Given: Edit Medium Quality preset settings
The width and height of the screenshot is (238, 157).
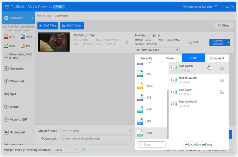Looking at the screenshot, I should coord(222,80).
